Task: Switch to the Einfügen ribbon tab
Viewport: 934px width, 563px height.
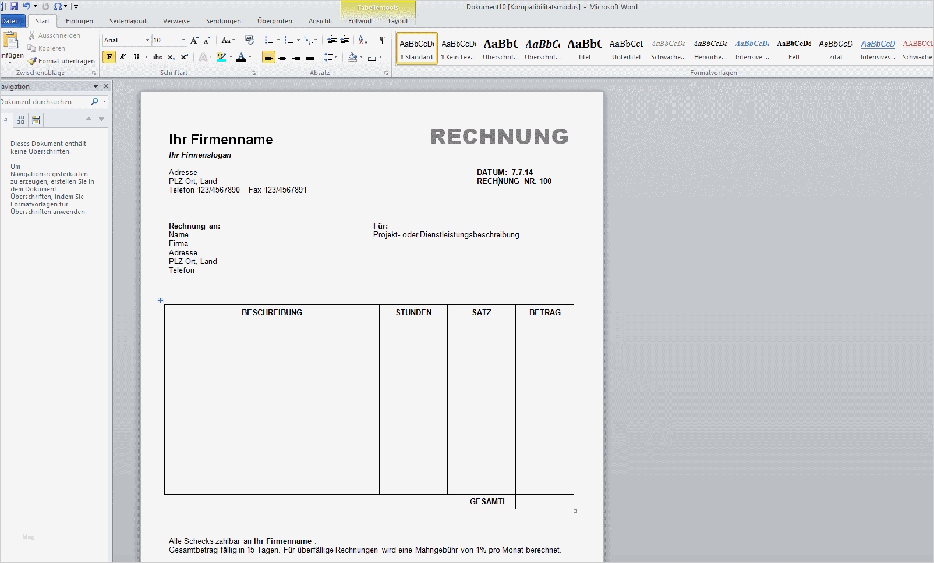Action: (79, 20)
